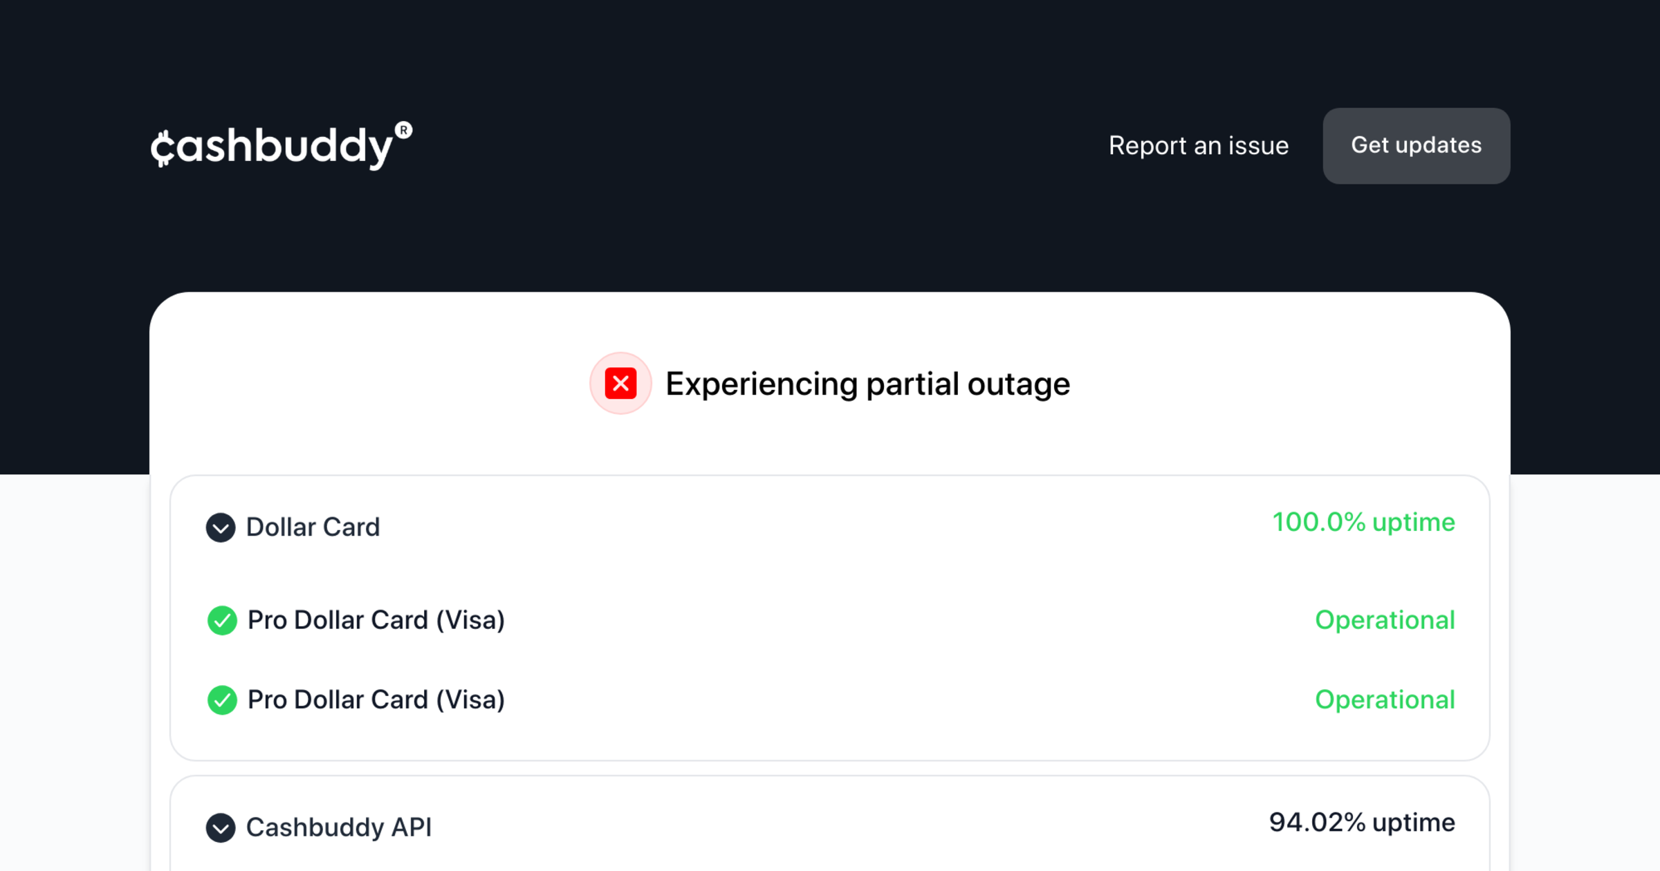
Task: Click the Cashbuddy logo
Action: click(x=282, y=145)
